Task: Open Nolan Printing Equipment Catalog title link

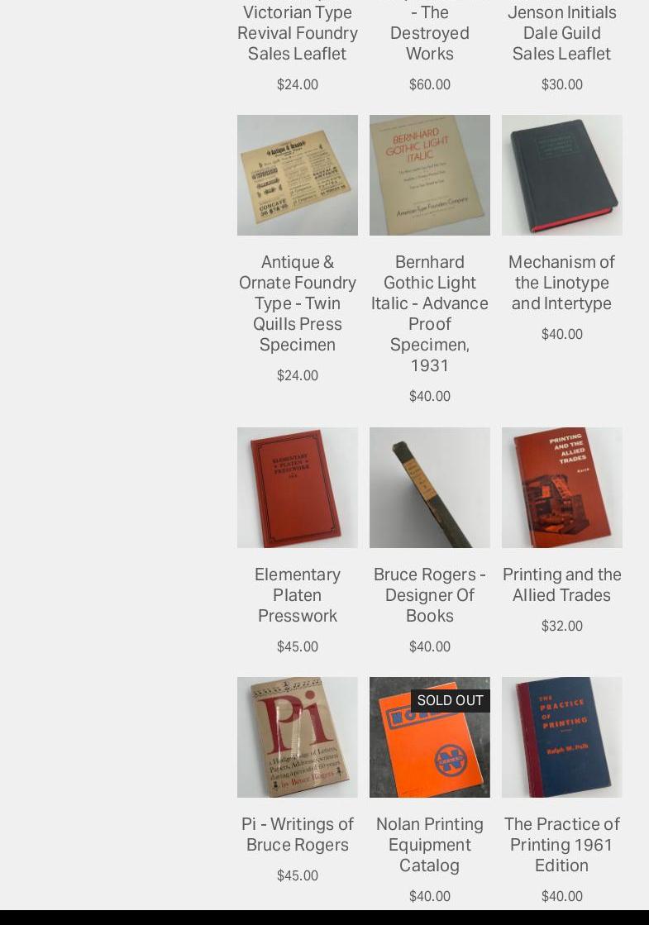Action: 430,845
